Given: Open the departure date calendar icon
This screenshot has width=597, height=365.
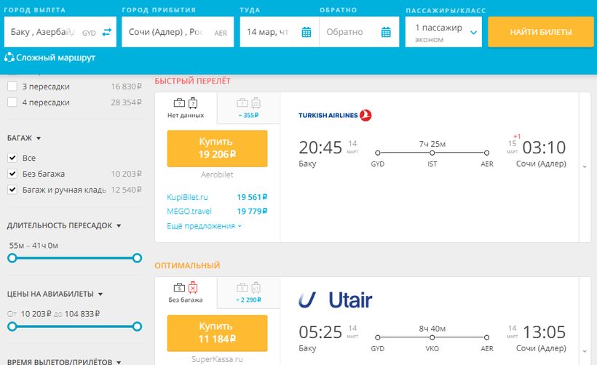Looking at the screenshot, I should 307,32.
